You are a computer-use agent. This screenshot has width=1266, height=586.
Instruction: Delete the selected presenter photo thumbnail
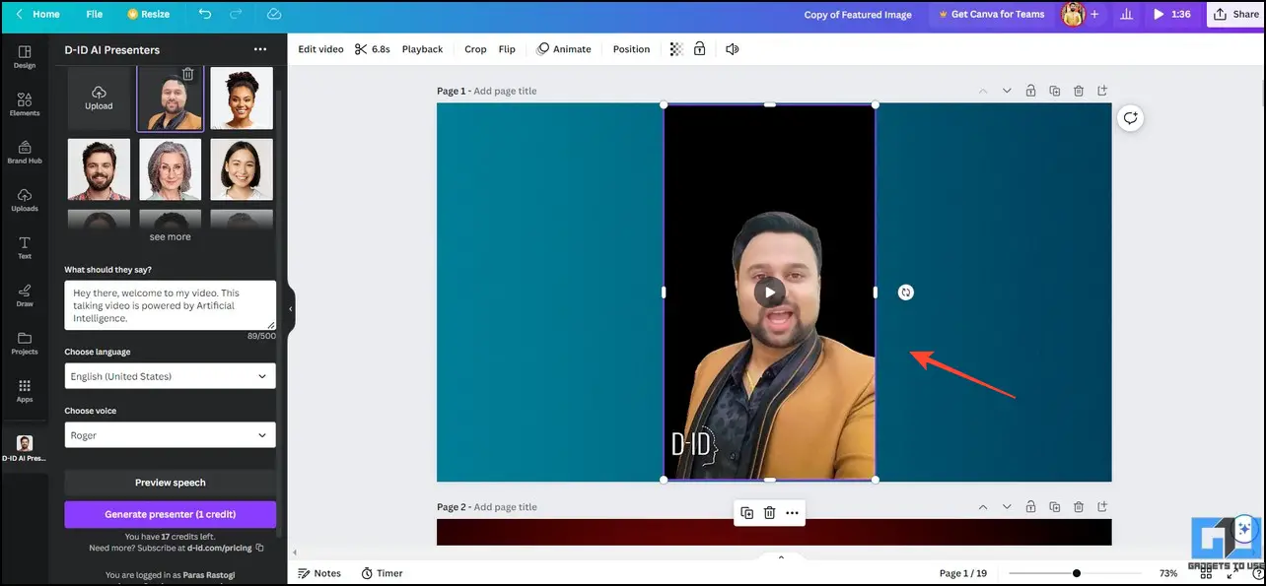(188, 74)
